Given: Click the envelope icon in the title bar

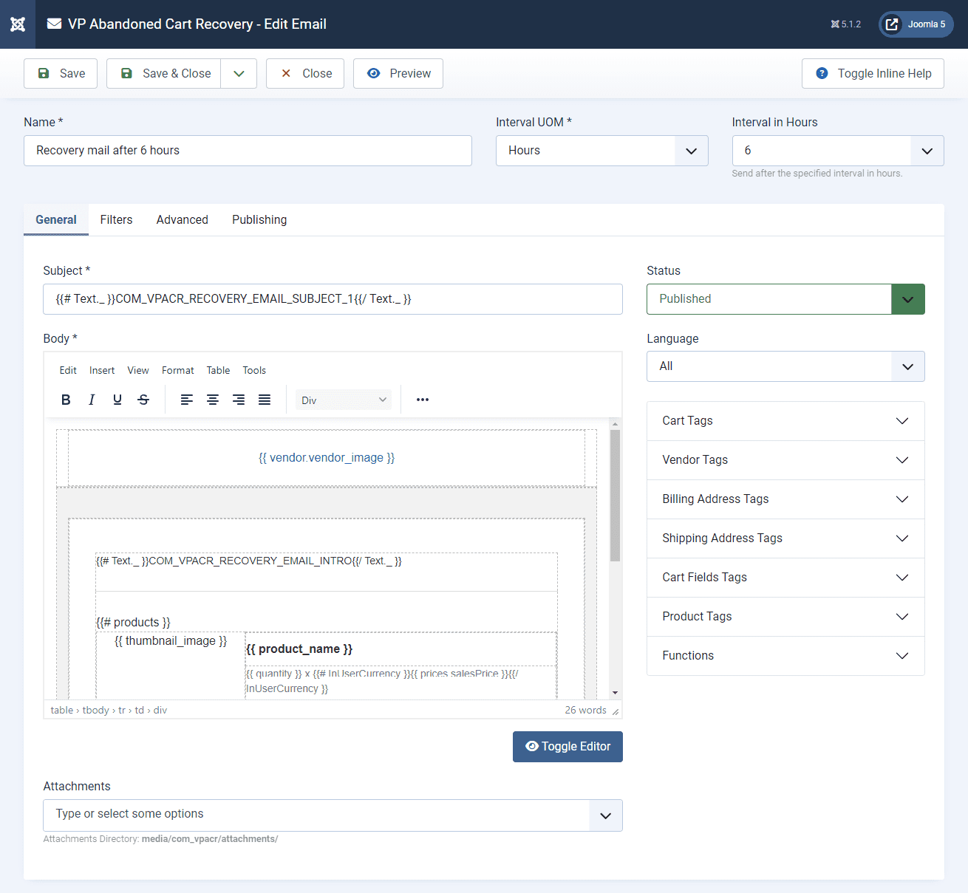Looking at the screenshot, I should [54, 24].
